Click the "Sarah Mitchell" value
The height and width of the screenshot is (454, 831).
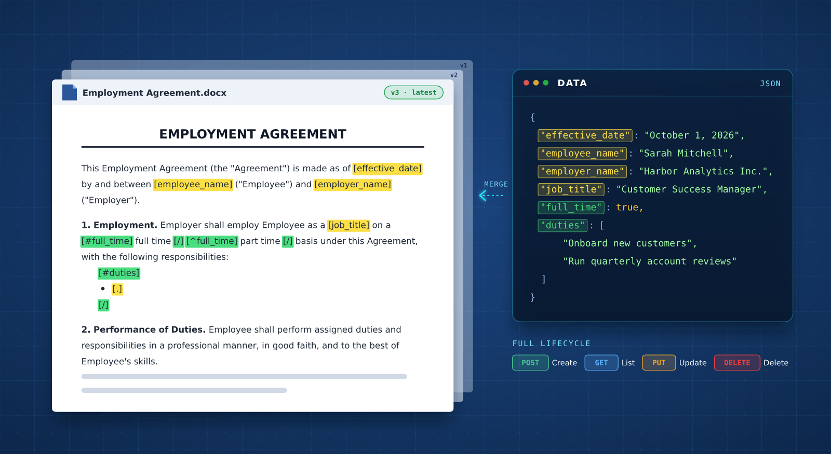coord(683,154)
